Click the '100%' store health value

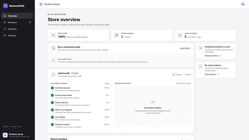(62, 37)
